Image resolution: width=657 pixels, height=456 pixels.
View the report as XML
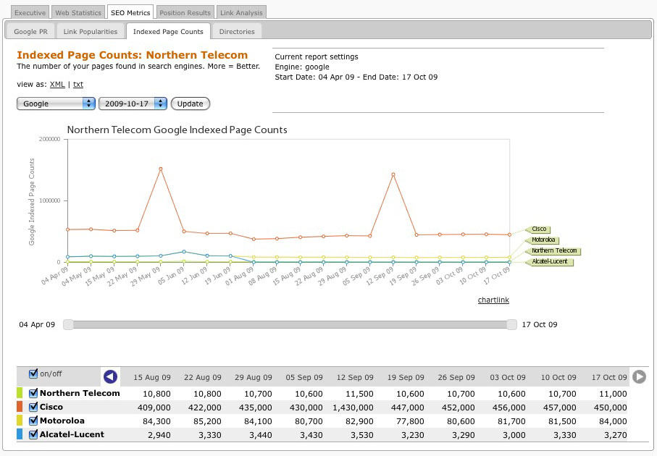point(57,84)
